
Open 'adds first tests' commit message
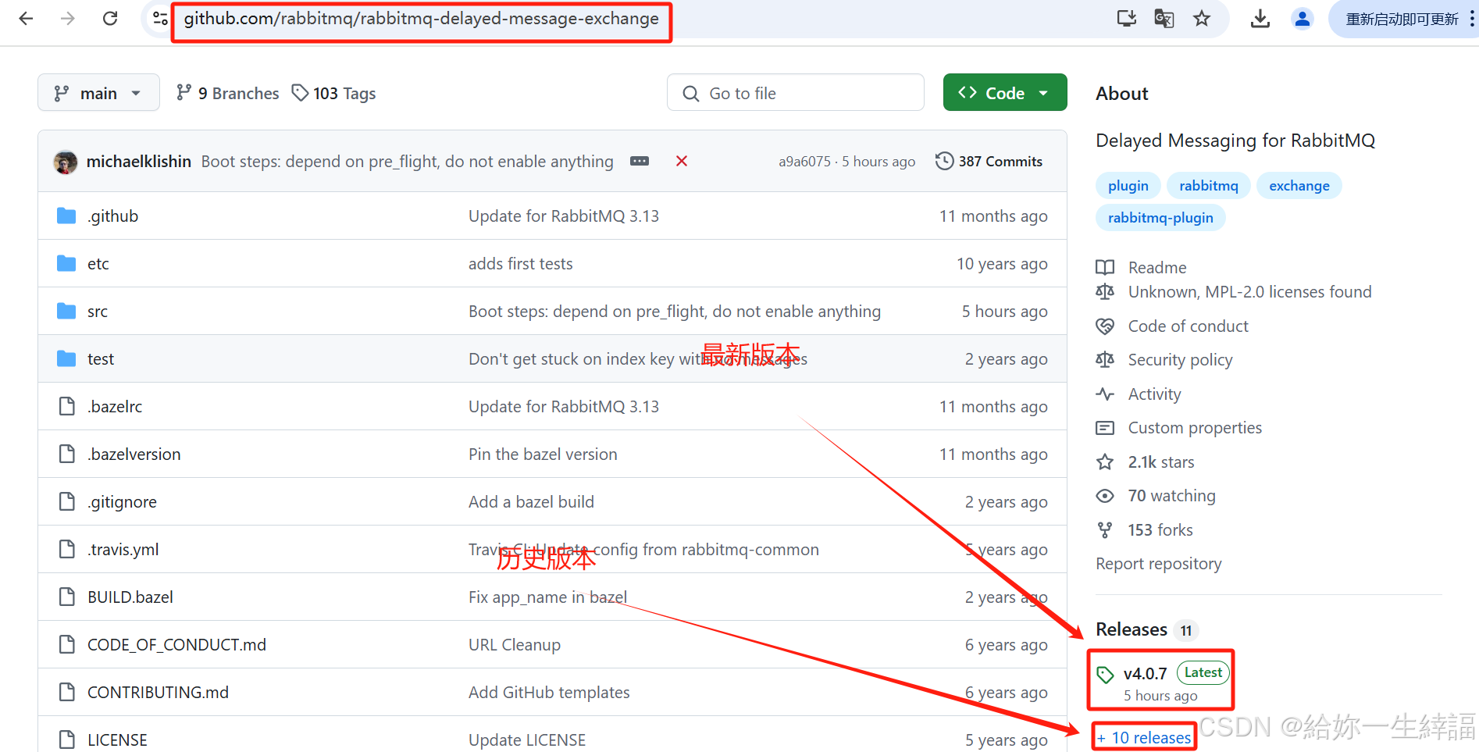[x=521, y=264]
